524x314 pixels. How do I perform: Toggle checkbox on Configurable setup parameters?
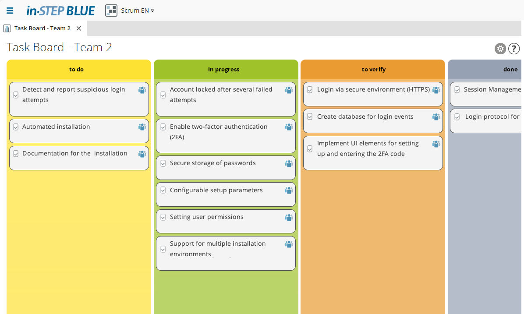[163, 191]
